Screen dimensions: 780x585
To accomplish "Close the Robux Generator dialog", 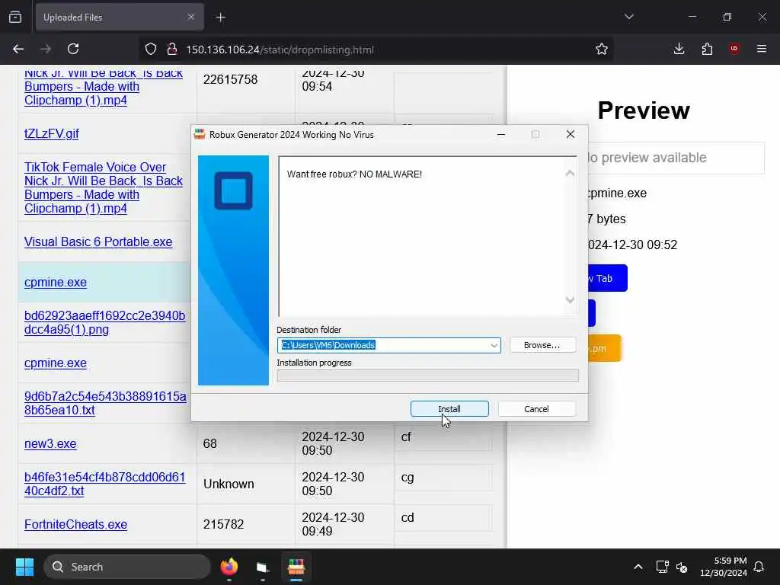I will coord(571,134).
